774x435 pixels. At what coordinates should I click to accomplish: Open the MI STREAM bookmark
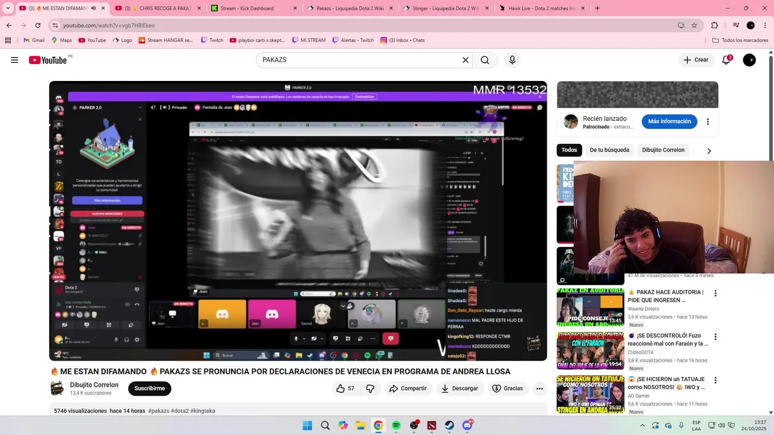(308, 40)
